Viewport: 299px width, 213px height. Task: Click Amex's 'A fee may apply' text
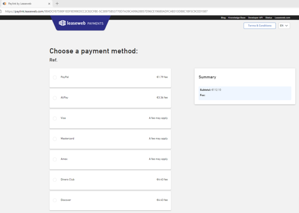click(158, 159)
